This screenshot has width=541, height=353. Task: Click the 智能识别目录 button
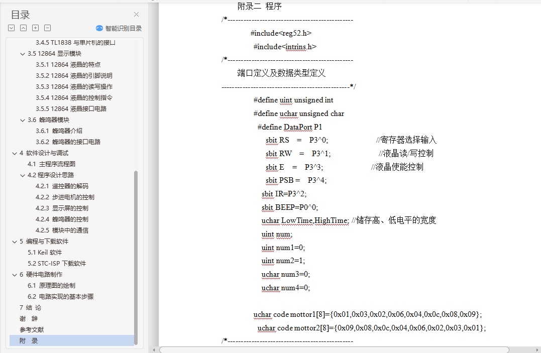[119, 28]
